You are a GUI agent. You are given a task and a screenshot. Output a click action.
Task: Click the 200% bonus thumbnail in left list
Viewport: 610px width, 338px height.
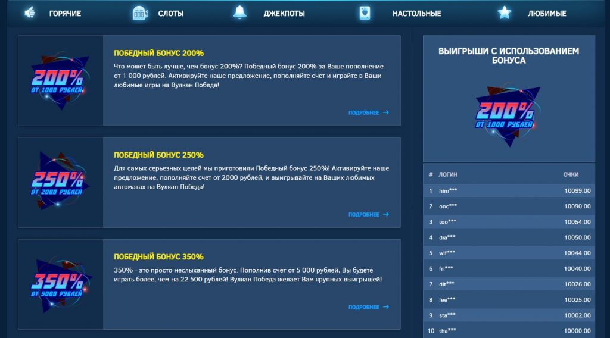pos(60,81)
